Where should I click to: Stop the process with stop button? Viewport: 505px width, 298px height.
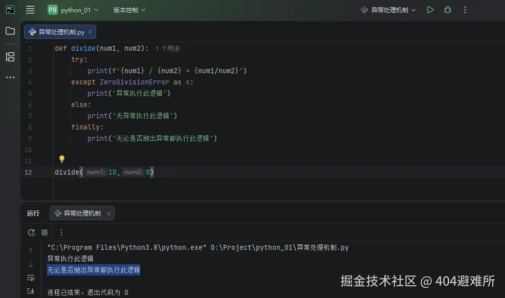[x=45, y=232]
